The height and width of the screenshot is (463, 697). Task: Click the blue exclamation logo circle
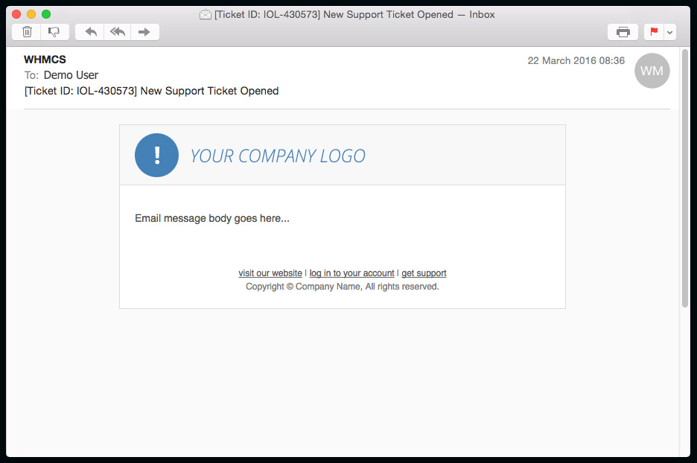coord(156,155)
